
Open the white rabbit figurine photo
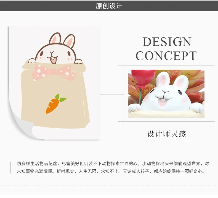click(x=166, y=94)
